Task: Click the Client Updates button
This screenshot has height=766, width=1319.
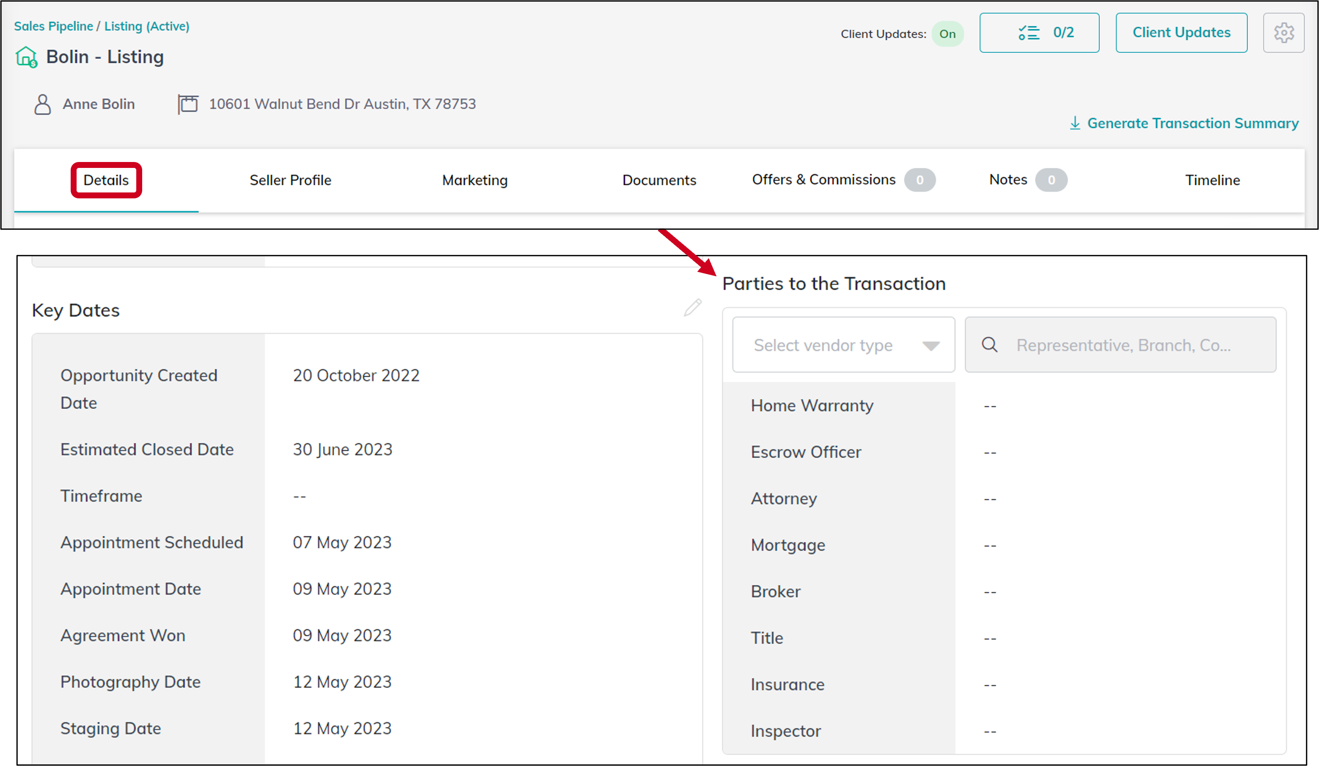Action: [1181, 33]
